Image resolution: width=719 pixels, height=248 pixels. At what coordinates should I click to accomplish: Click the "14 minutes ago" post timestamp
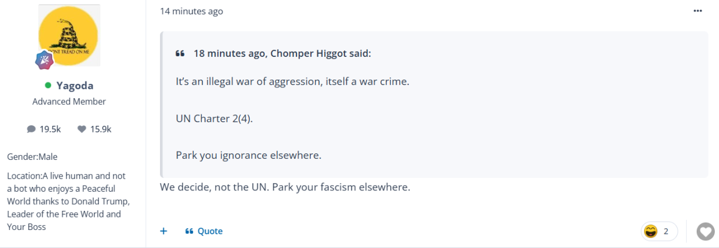point(191,11)
